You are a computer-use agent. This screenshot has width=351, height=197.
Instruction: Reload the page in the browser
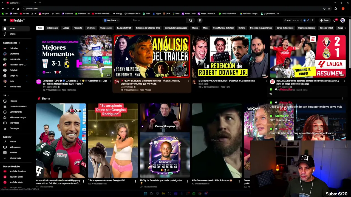pyautogui.click(x=13, y=8)
